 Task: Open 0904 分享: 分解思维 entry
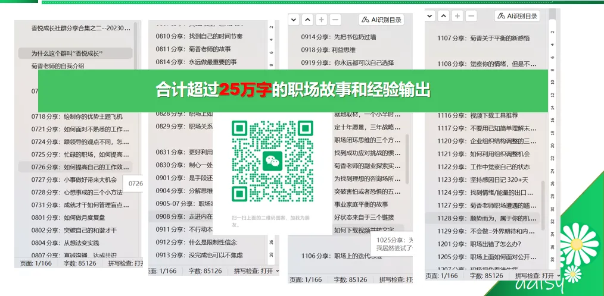click(184, 191)
